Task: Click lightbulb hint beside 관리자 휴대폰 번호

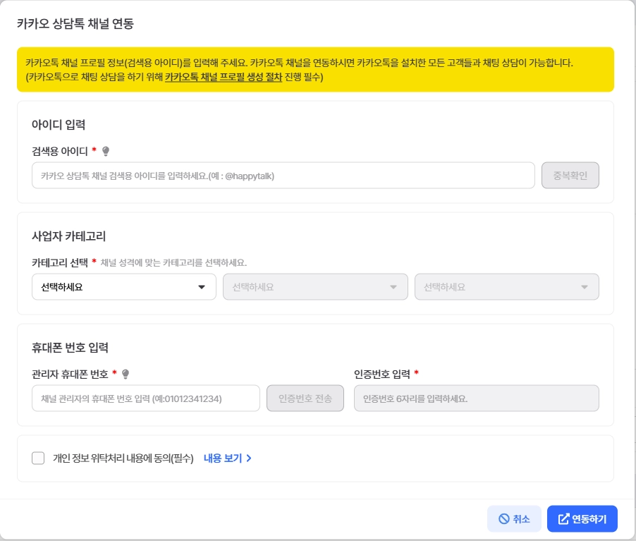Action: [126, 374]
